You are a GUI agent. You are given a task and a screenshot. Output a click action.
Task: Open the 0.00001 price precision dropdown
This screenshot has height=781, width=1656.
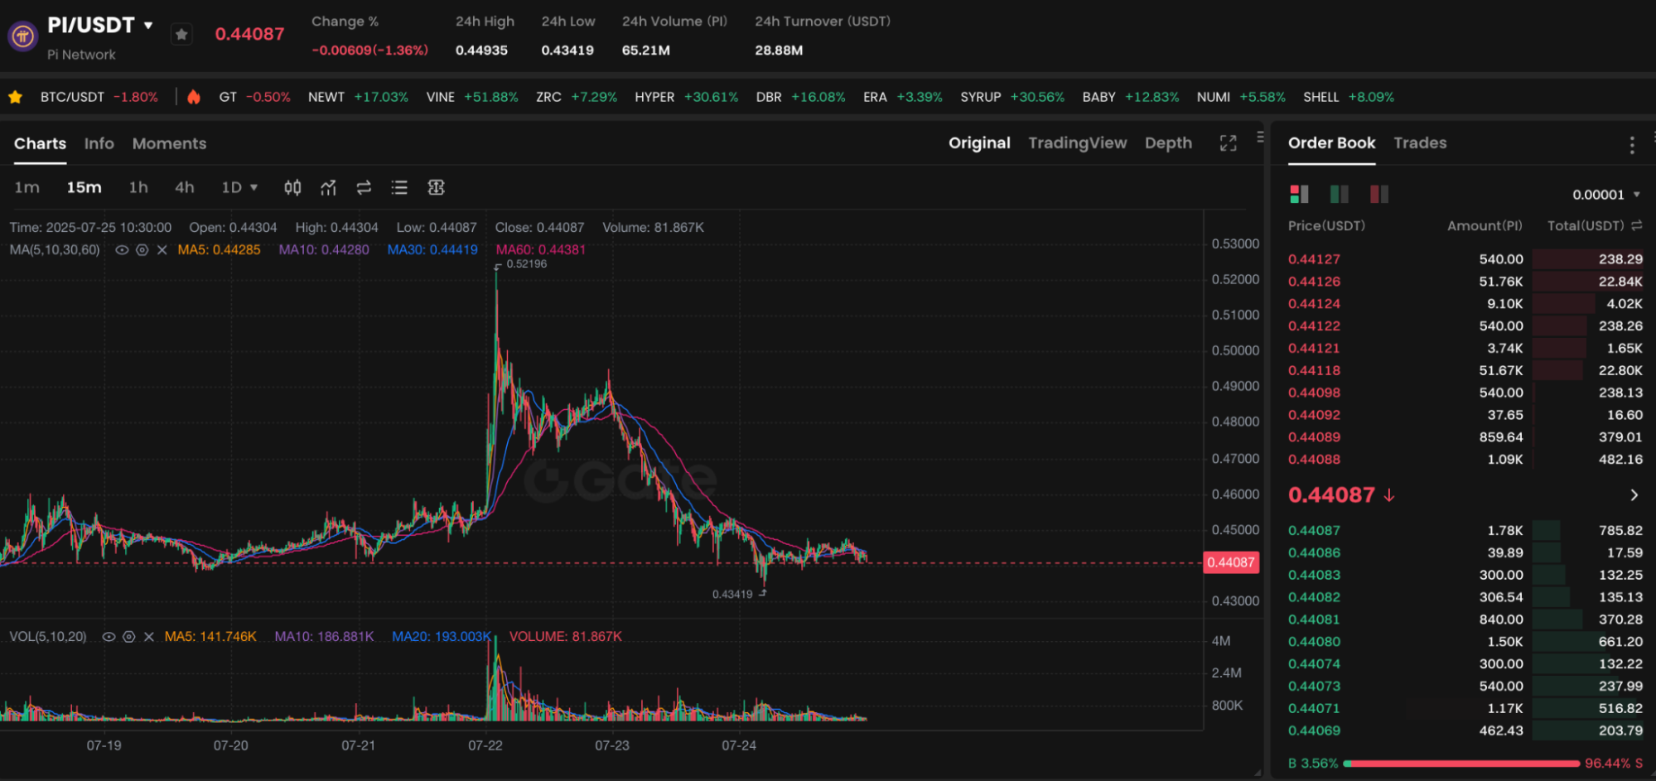[1606, 195]
